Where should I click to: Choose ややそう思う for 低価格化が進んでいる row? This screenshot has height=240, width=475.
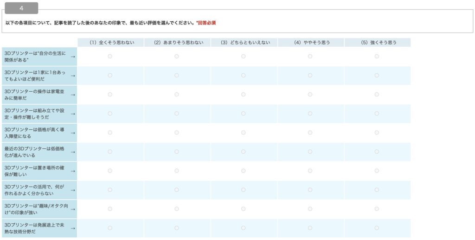pyautogui.click(x=310, y=152)
